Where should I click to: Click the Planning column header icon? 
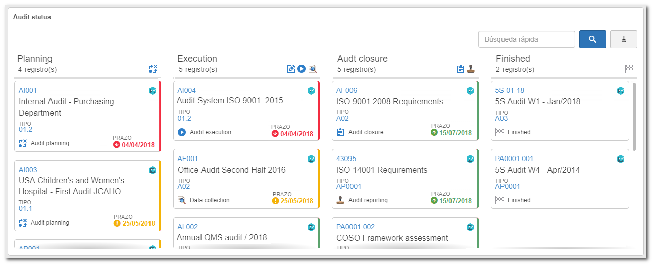tap(153, 69)
